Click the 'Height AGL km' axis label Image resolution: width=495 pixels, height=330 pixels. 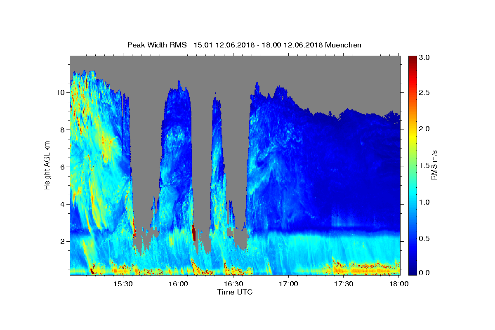pos(47,165)
